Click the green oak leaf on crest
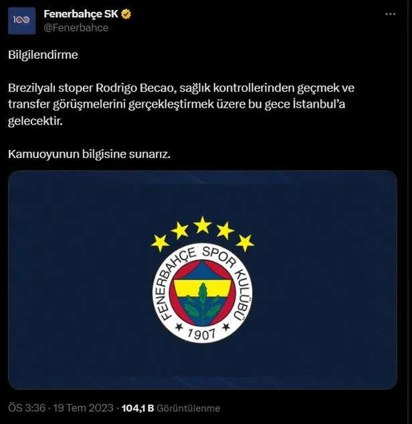Image resolution: width=412 pixels, height=424 pixels. (203, 304)
